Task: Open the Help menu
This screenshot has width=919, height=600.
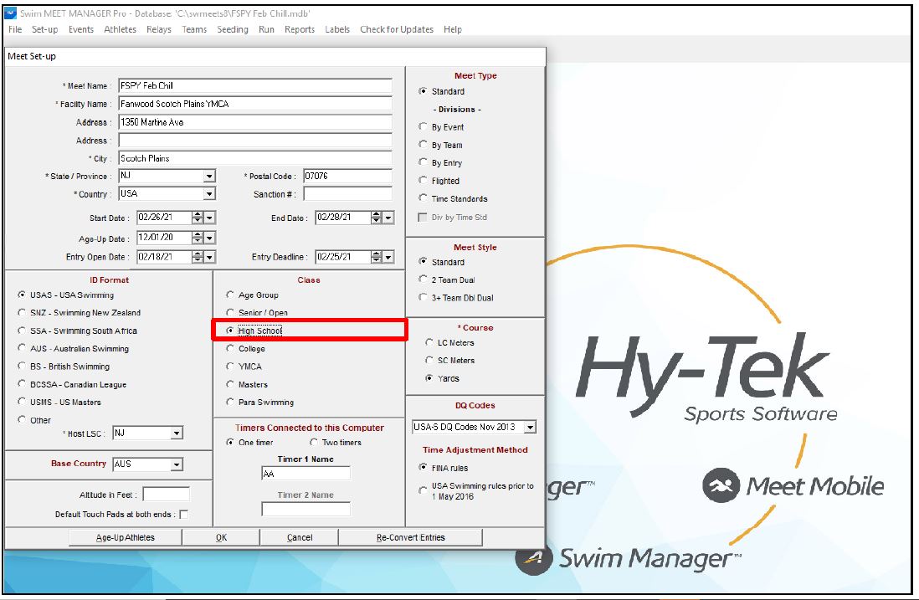Action: [x=453, y=29]
